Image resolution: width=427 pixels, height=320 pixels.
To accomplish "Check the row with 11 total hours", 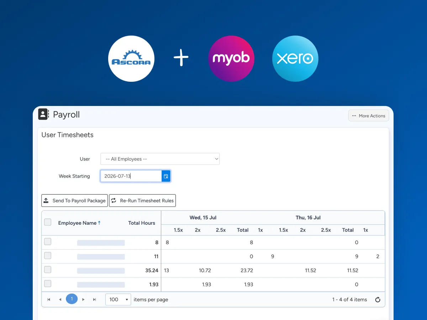I will 48,256.
